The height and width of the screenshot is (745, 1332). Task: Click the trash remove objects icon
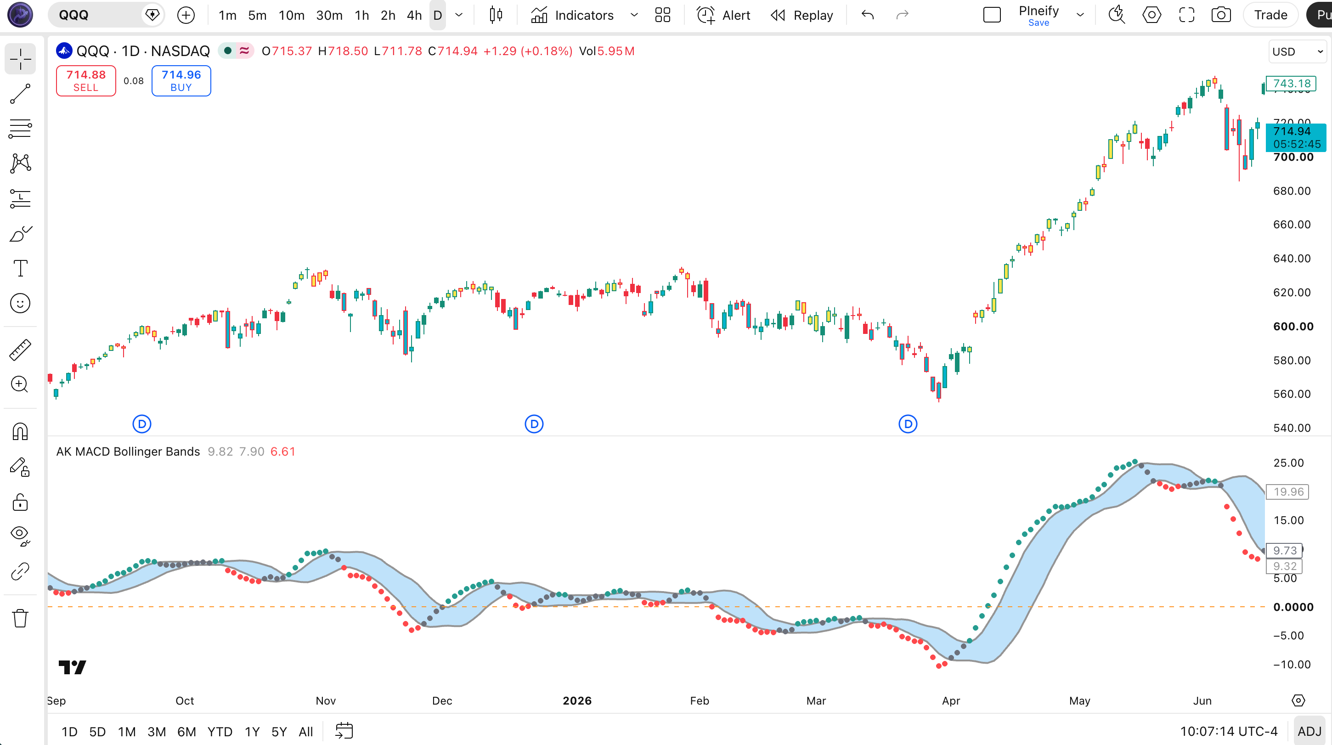[x=20, y=618]
